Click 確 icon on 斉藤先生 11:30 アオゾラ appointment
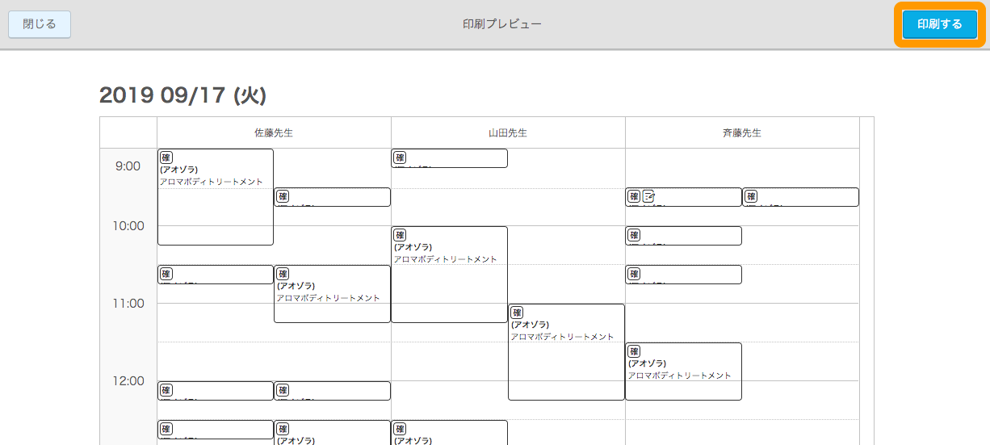This screenshot has width=990, height=445. 634,351
